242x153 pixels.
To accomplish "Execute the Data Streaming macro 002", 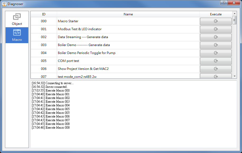I will [x=216, y=37].
